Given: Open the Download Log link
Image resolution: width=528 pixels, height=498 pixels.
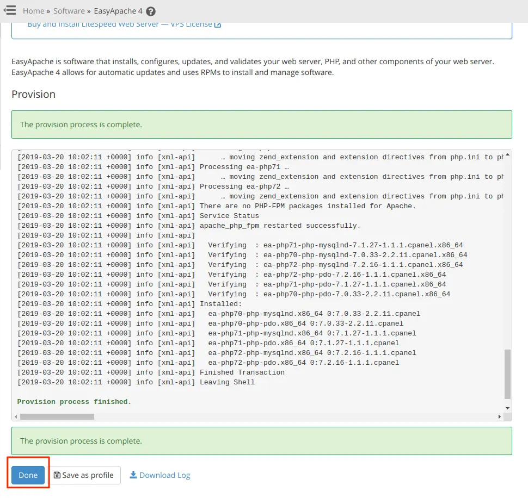Looking at the screenshot, I should pos(159,475).
